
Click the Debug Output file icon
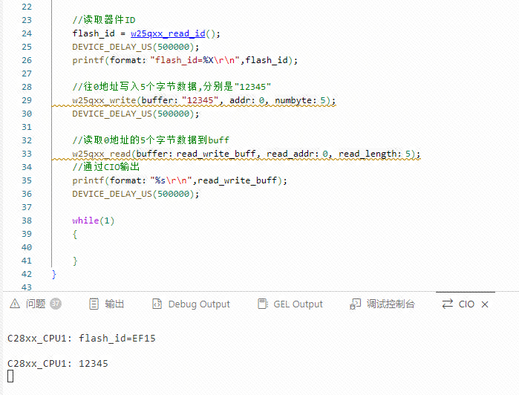pos(157,304)
